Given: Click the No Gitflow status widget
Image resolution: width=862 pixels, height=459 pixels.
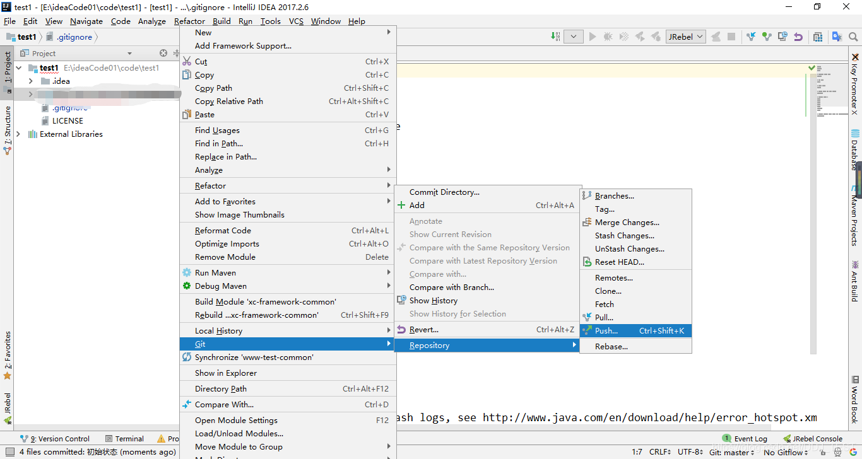Looking at the screenshot, I should tap(785, 452).
